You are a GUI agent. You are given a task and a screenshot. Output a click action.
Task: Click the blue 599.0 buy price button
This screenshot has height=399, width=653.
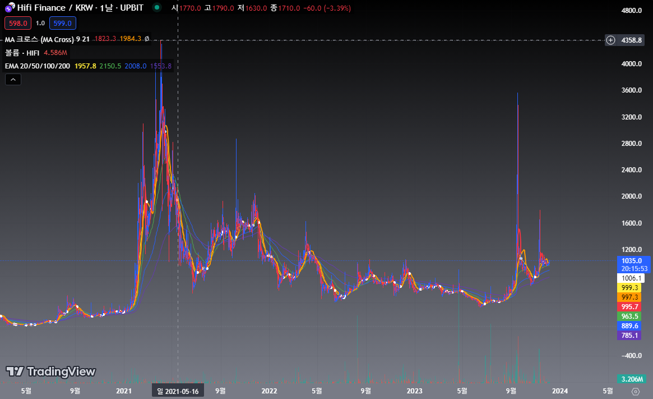point(62,24)
